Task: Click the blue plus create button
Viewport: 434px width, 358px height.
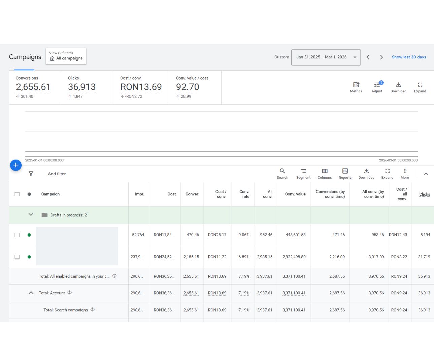Action: pos(16,165)
